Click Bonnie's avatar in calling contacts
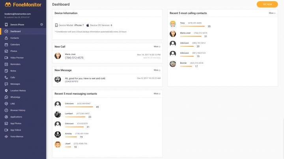The width and height of the screenshot is (284, 159). coord(173,64)
